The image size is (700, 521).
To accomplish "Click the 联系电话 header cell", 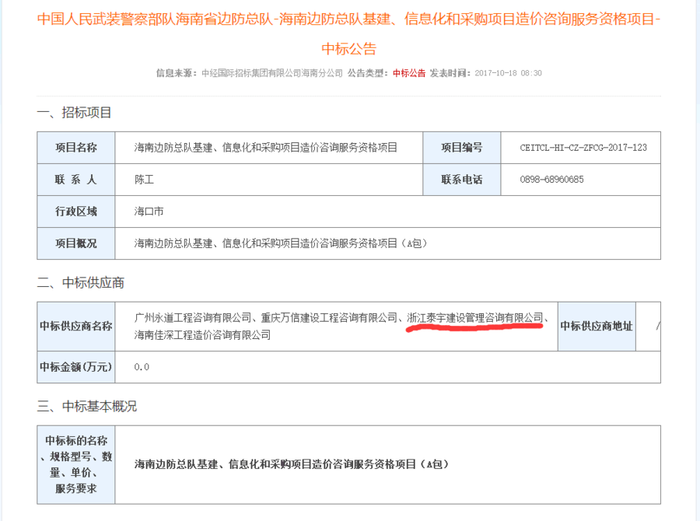I will 461,180.
